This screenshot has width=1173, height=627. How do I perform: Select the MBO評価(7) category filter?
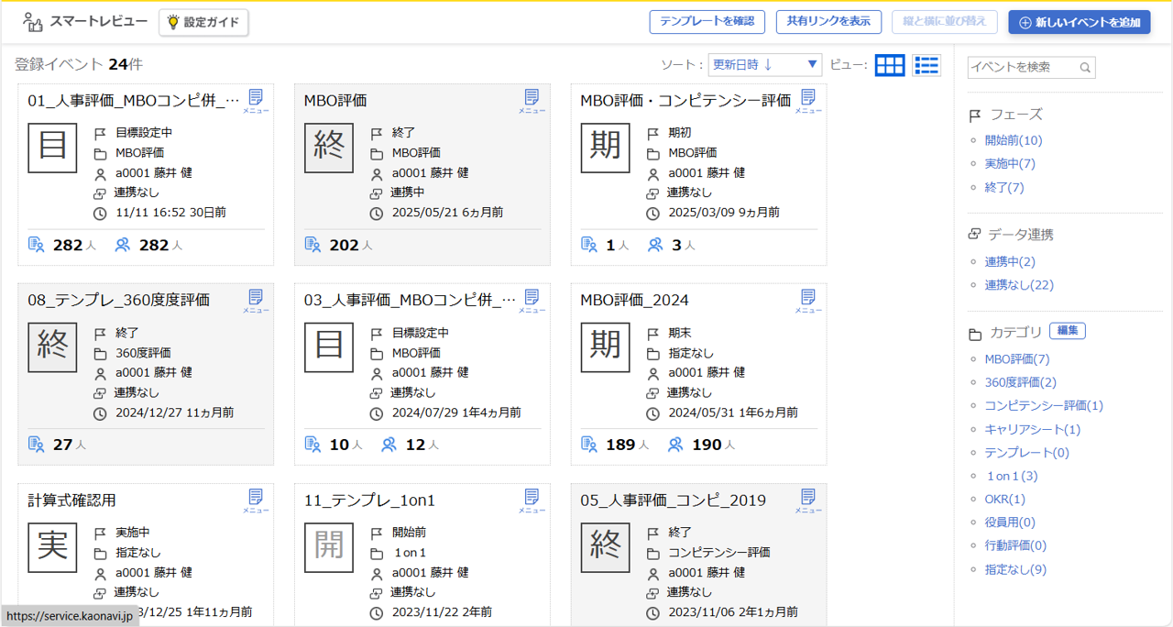(1015, 358)
